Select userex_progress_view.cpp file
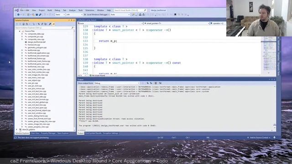This screenshot has height=164, width=292. coord(38,127)
